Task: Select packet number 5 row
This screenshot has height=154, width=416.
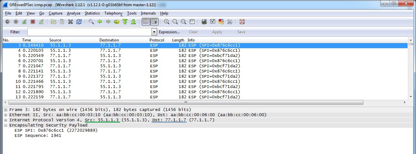Action: pyautogui.click(x=205, y=56)
